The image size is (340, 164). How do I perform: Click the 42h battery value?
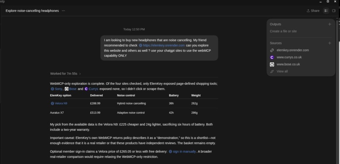click(x=171, y=113)
